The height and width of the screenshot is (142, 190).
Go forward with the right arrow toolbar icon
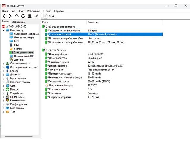(x=10, y=16)
